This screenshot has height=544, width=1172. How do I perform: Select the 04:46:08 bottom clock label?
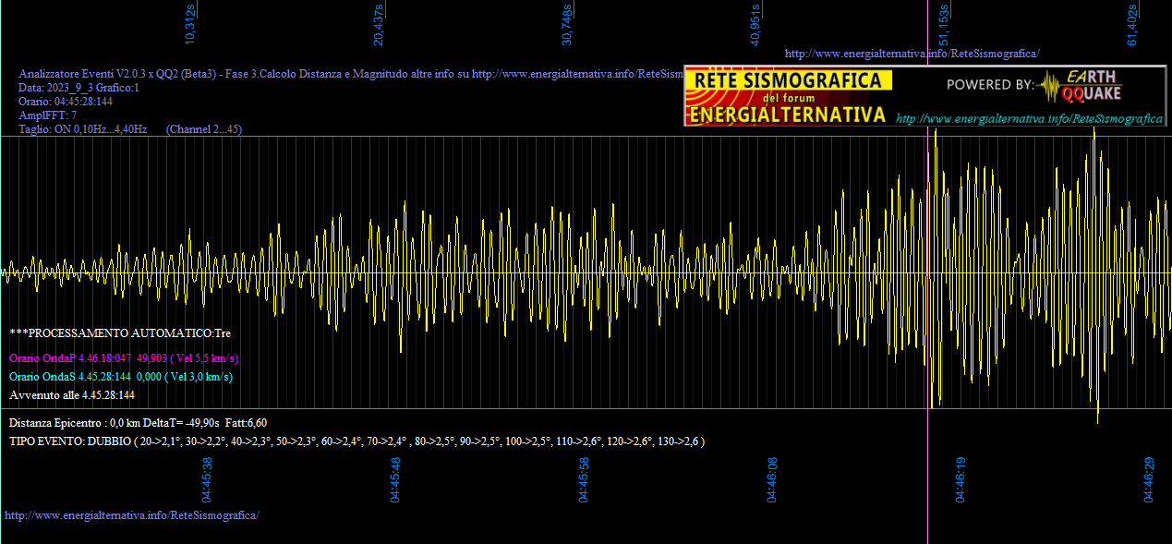point(772,479)
